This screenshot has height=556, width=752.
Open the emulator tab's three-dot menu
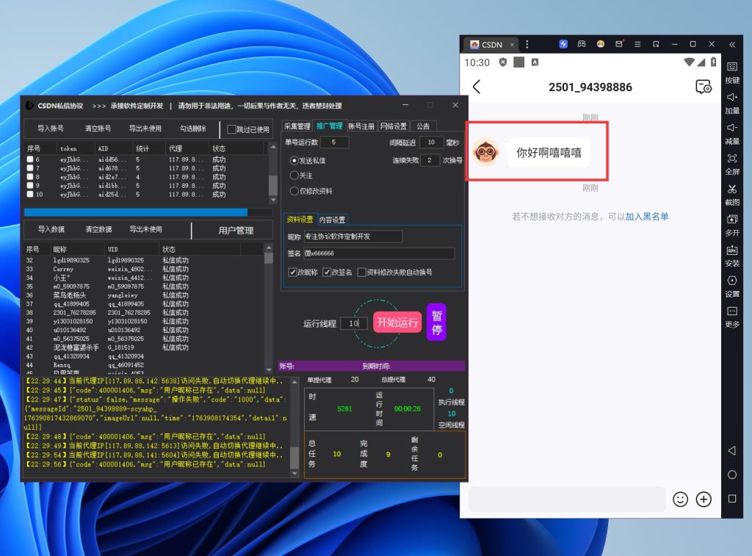click(x=527, y=45)
